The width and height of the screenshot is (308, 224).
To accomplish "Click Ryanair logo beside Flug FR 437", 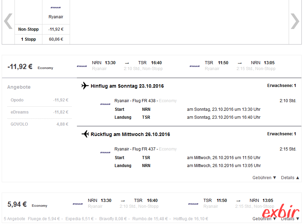I will point(105,153).
